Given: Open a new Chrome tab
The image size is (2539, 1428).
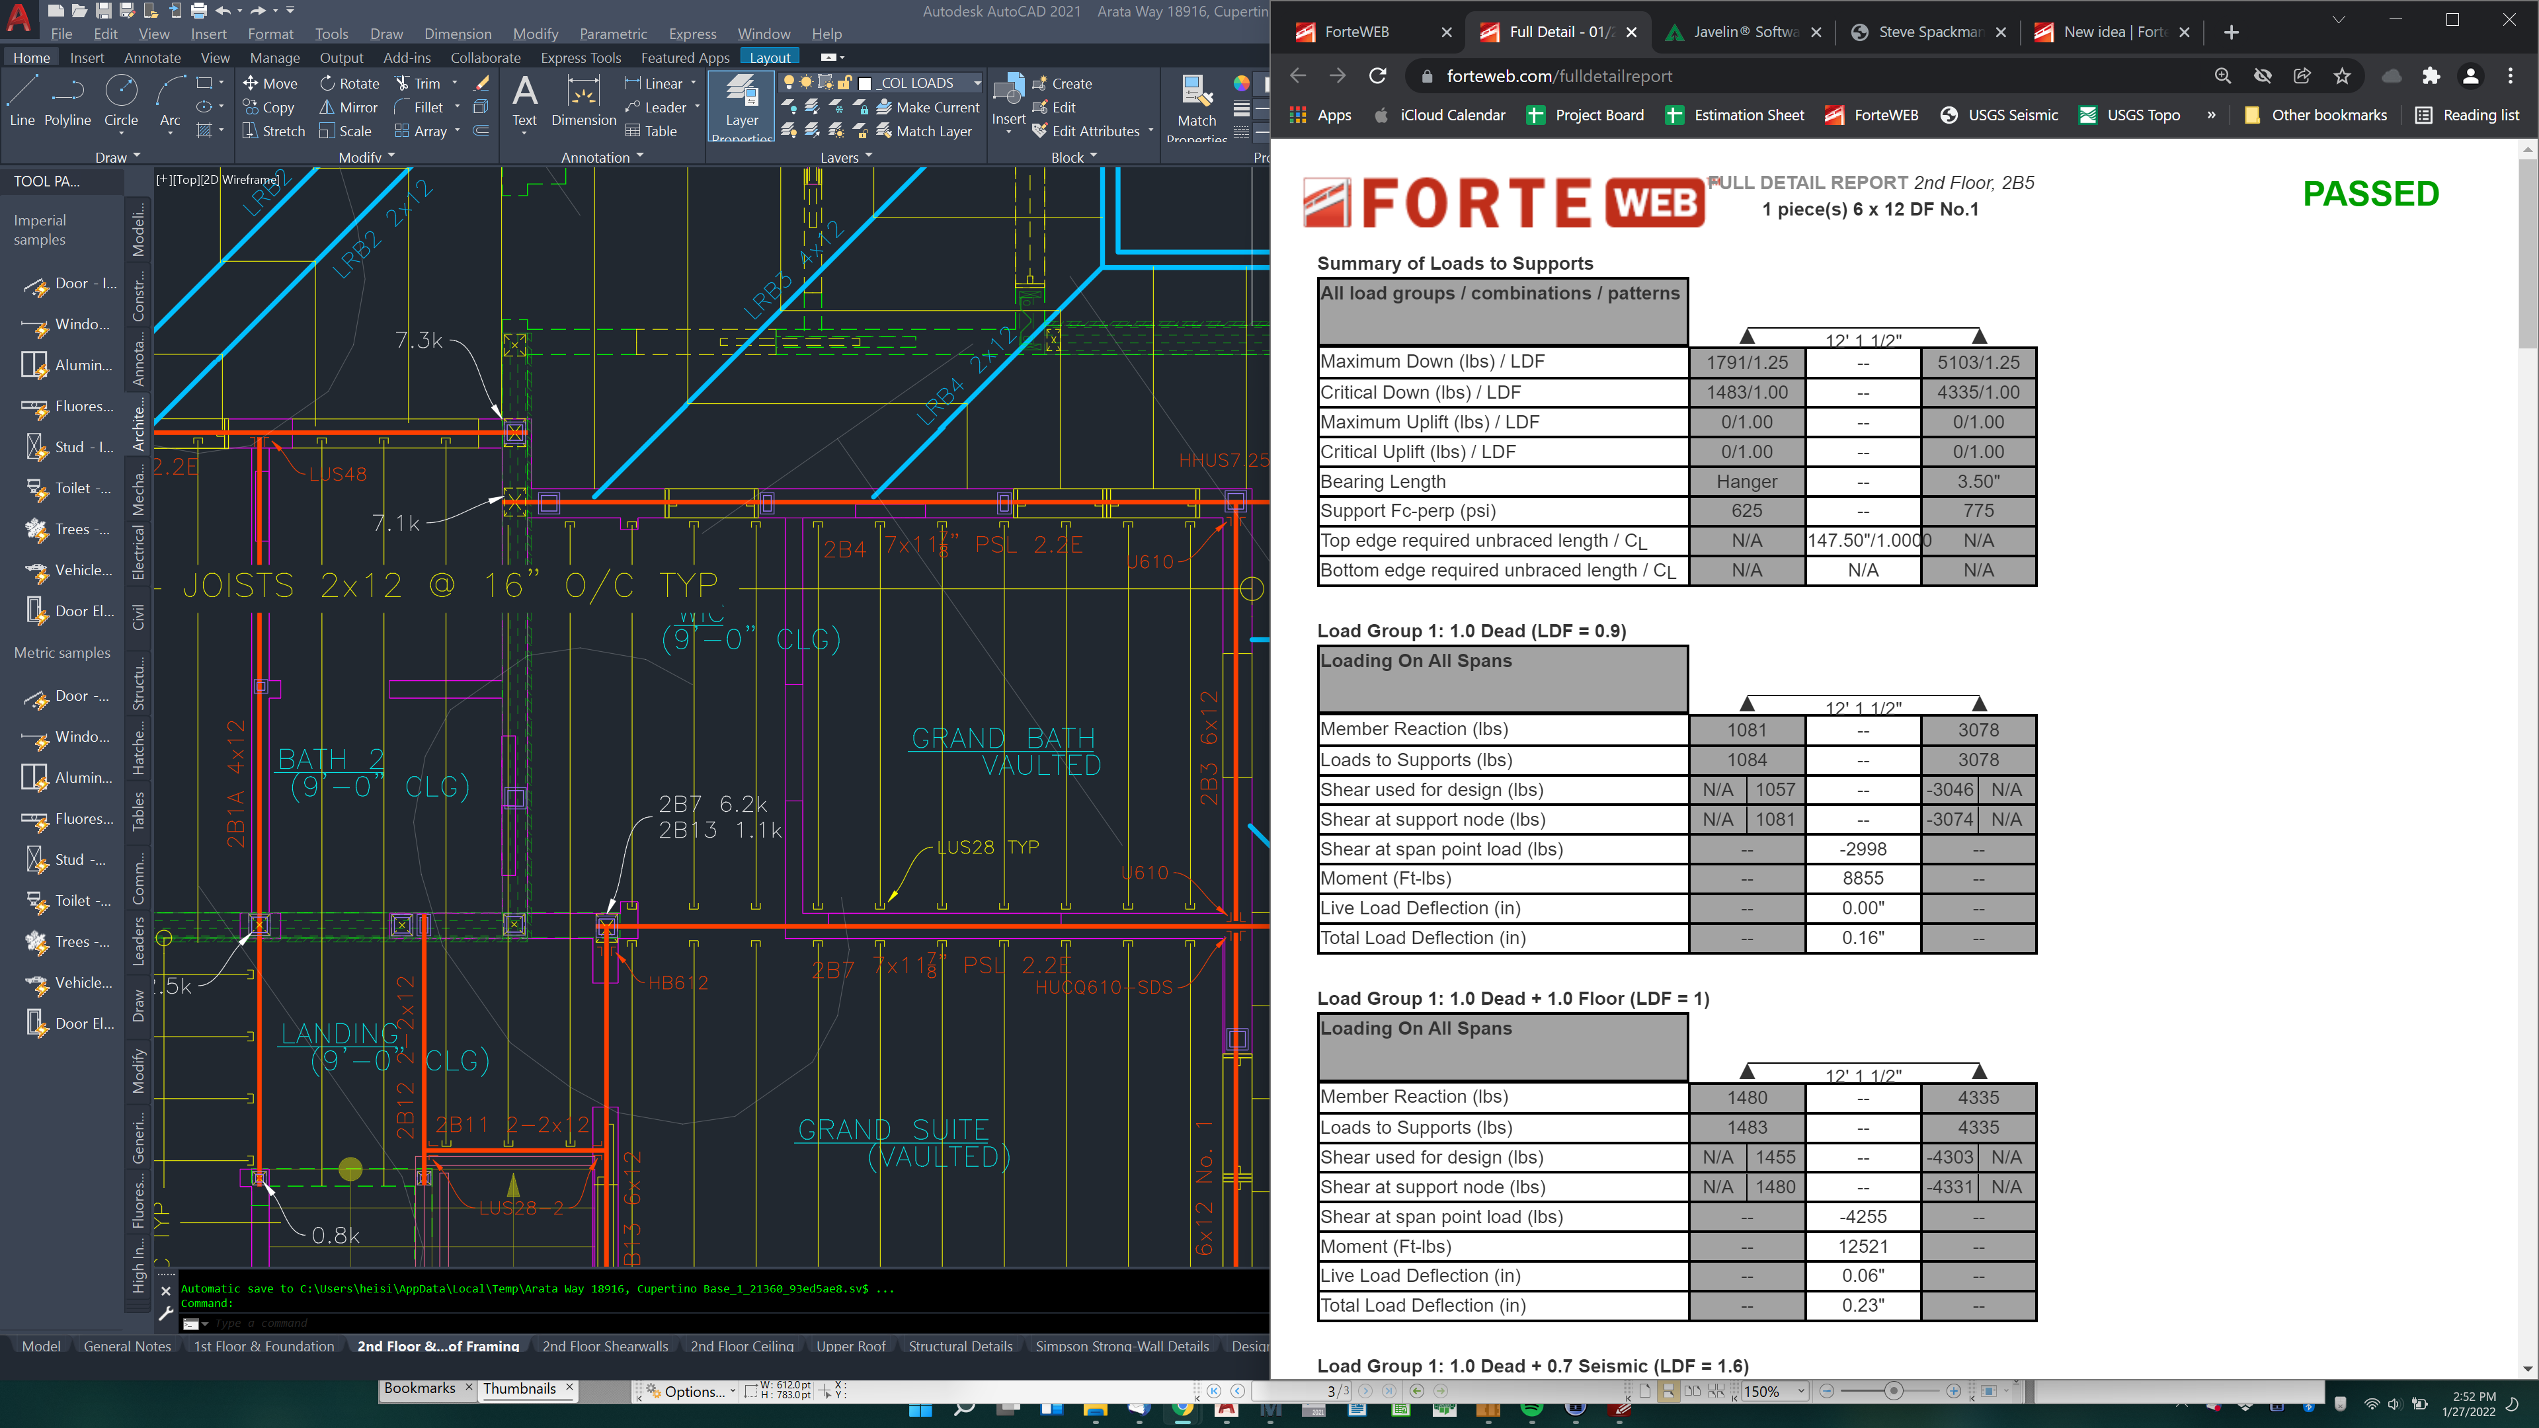Looking at the screenshot, I should click(2232, 32).
